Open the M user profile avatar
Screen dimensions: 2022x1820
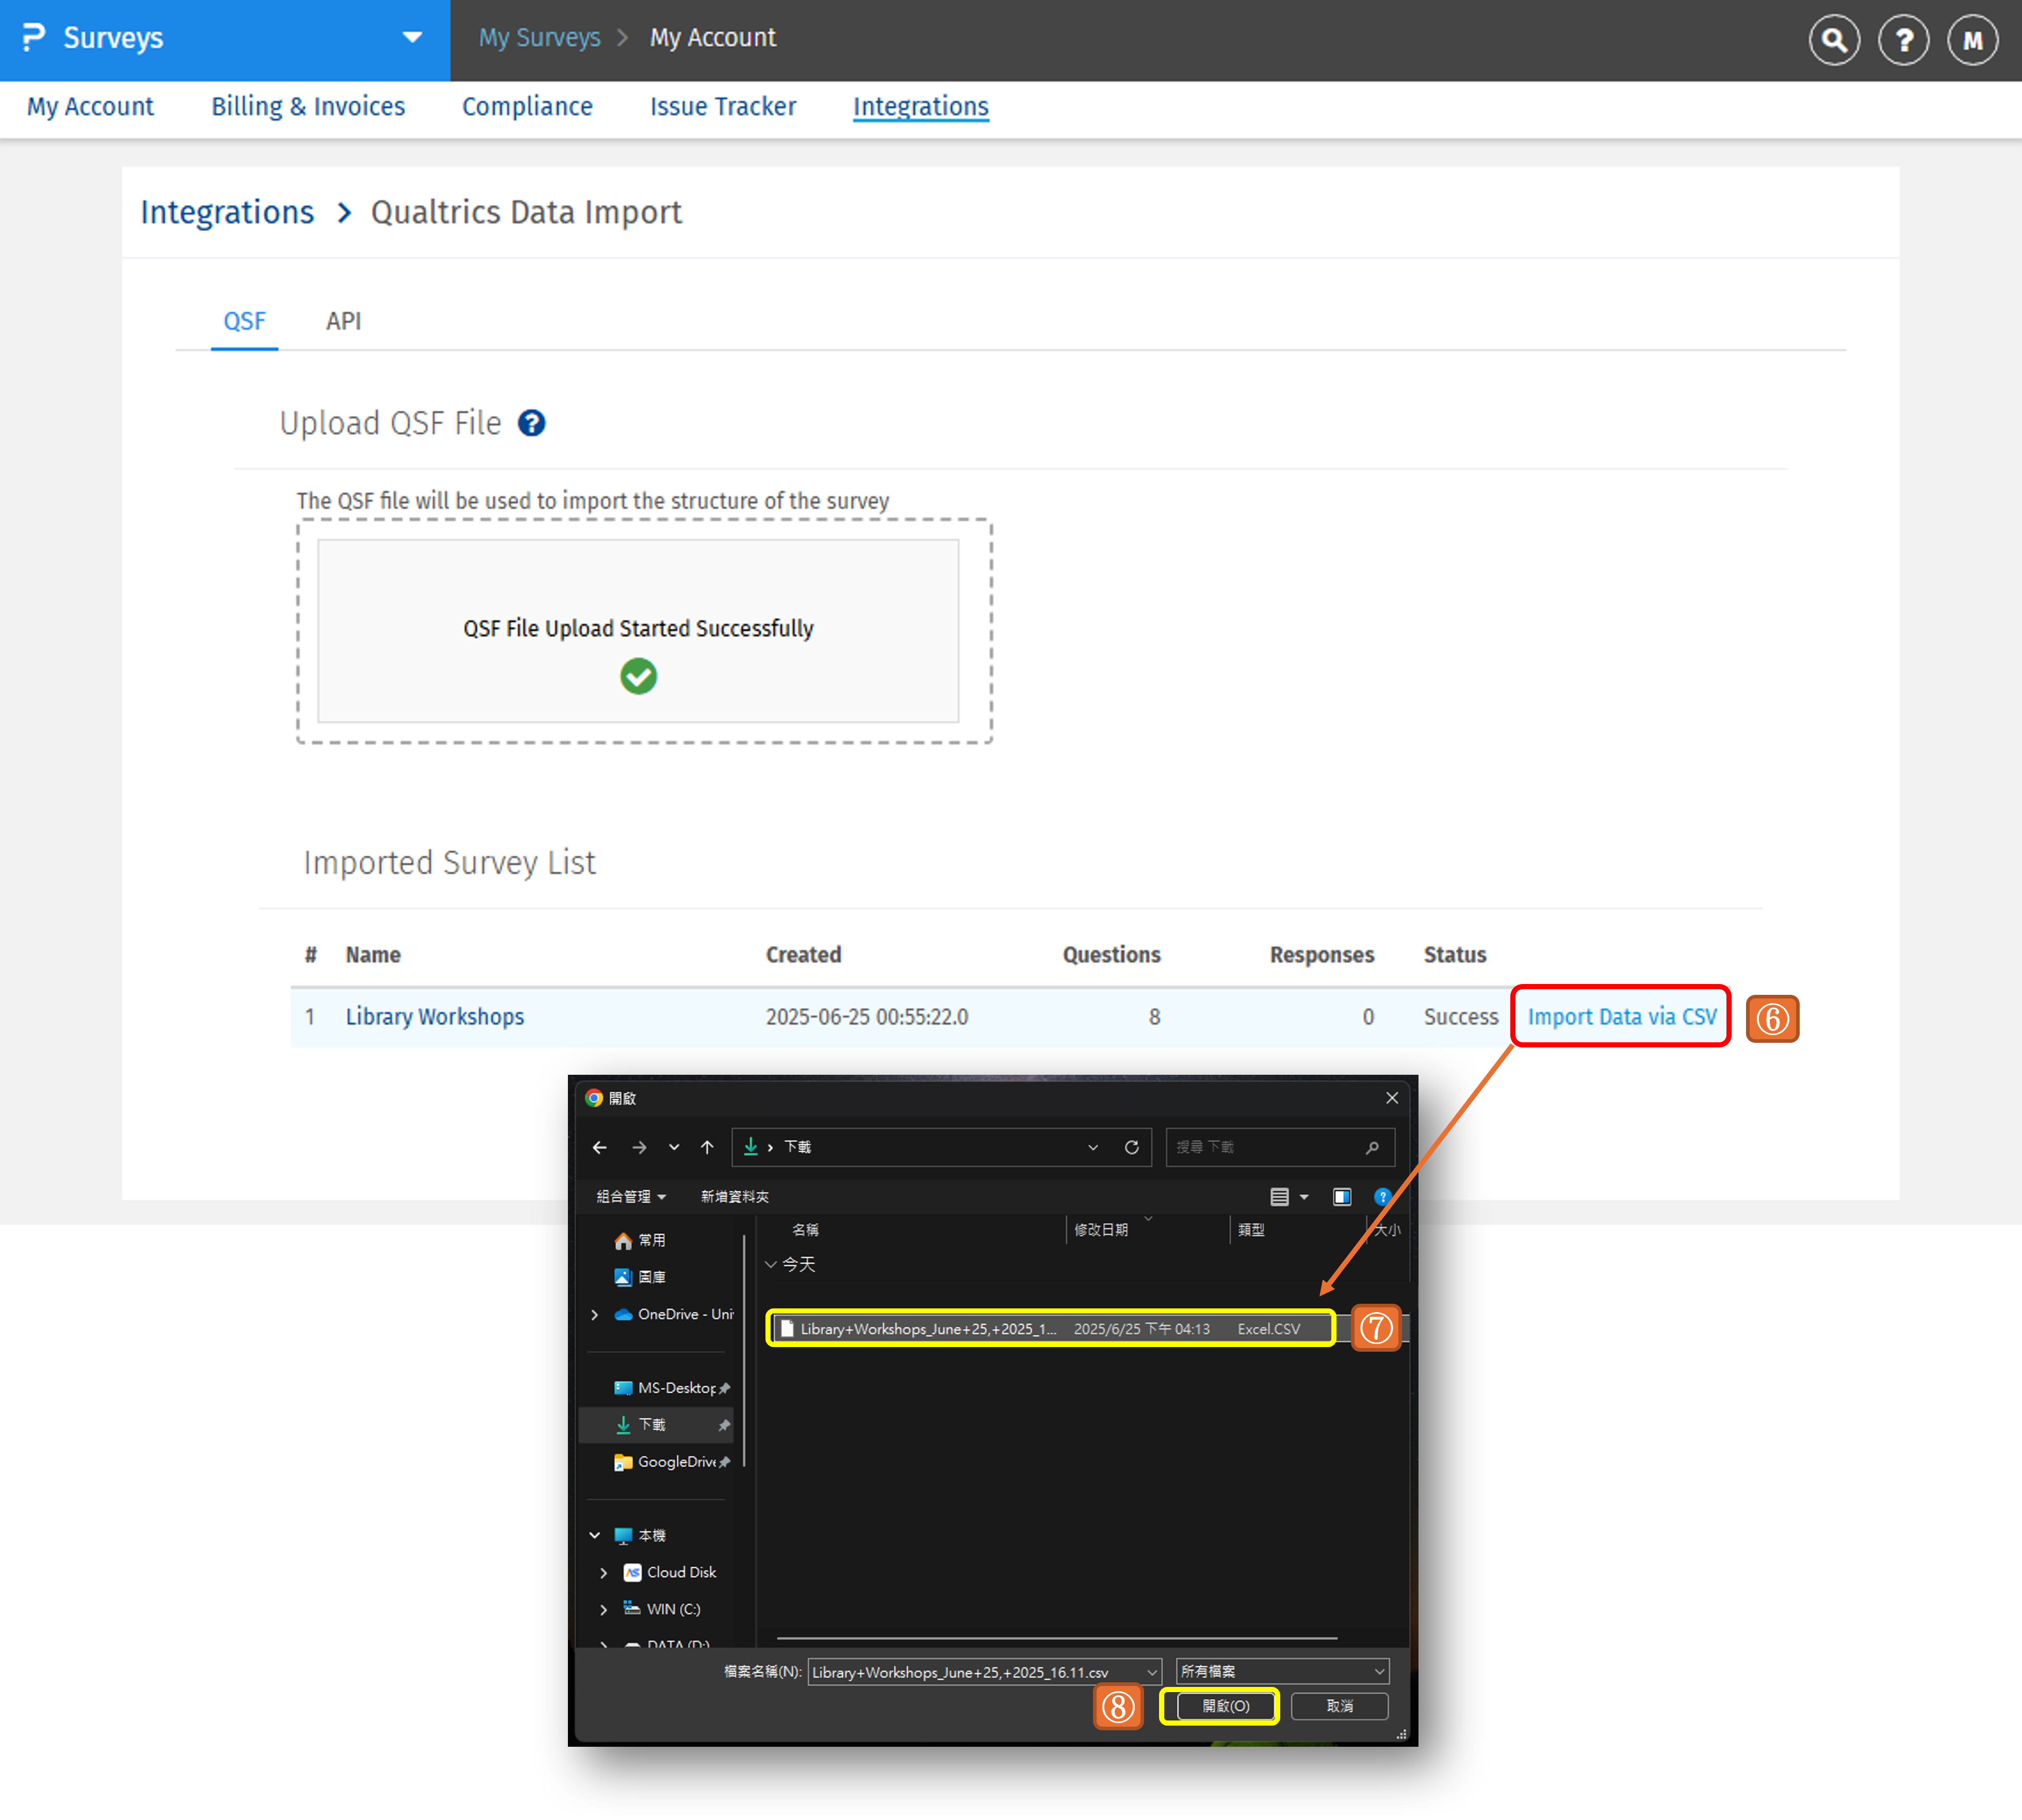click(1972, 40)
